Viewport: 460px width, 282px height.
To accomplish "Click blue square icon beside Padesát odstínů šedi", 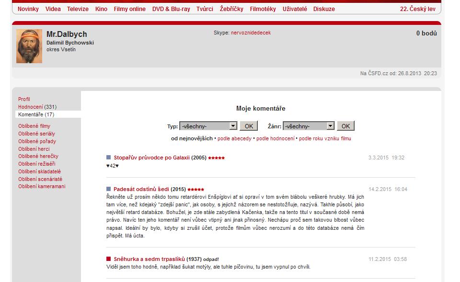I will click(109, 189).
